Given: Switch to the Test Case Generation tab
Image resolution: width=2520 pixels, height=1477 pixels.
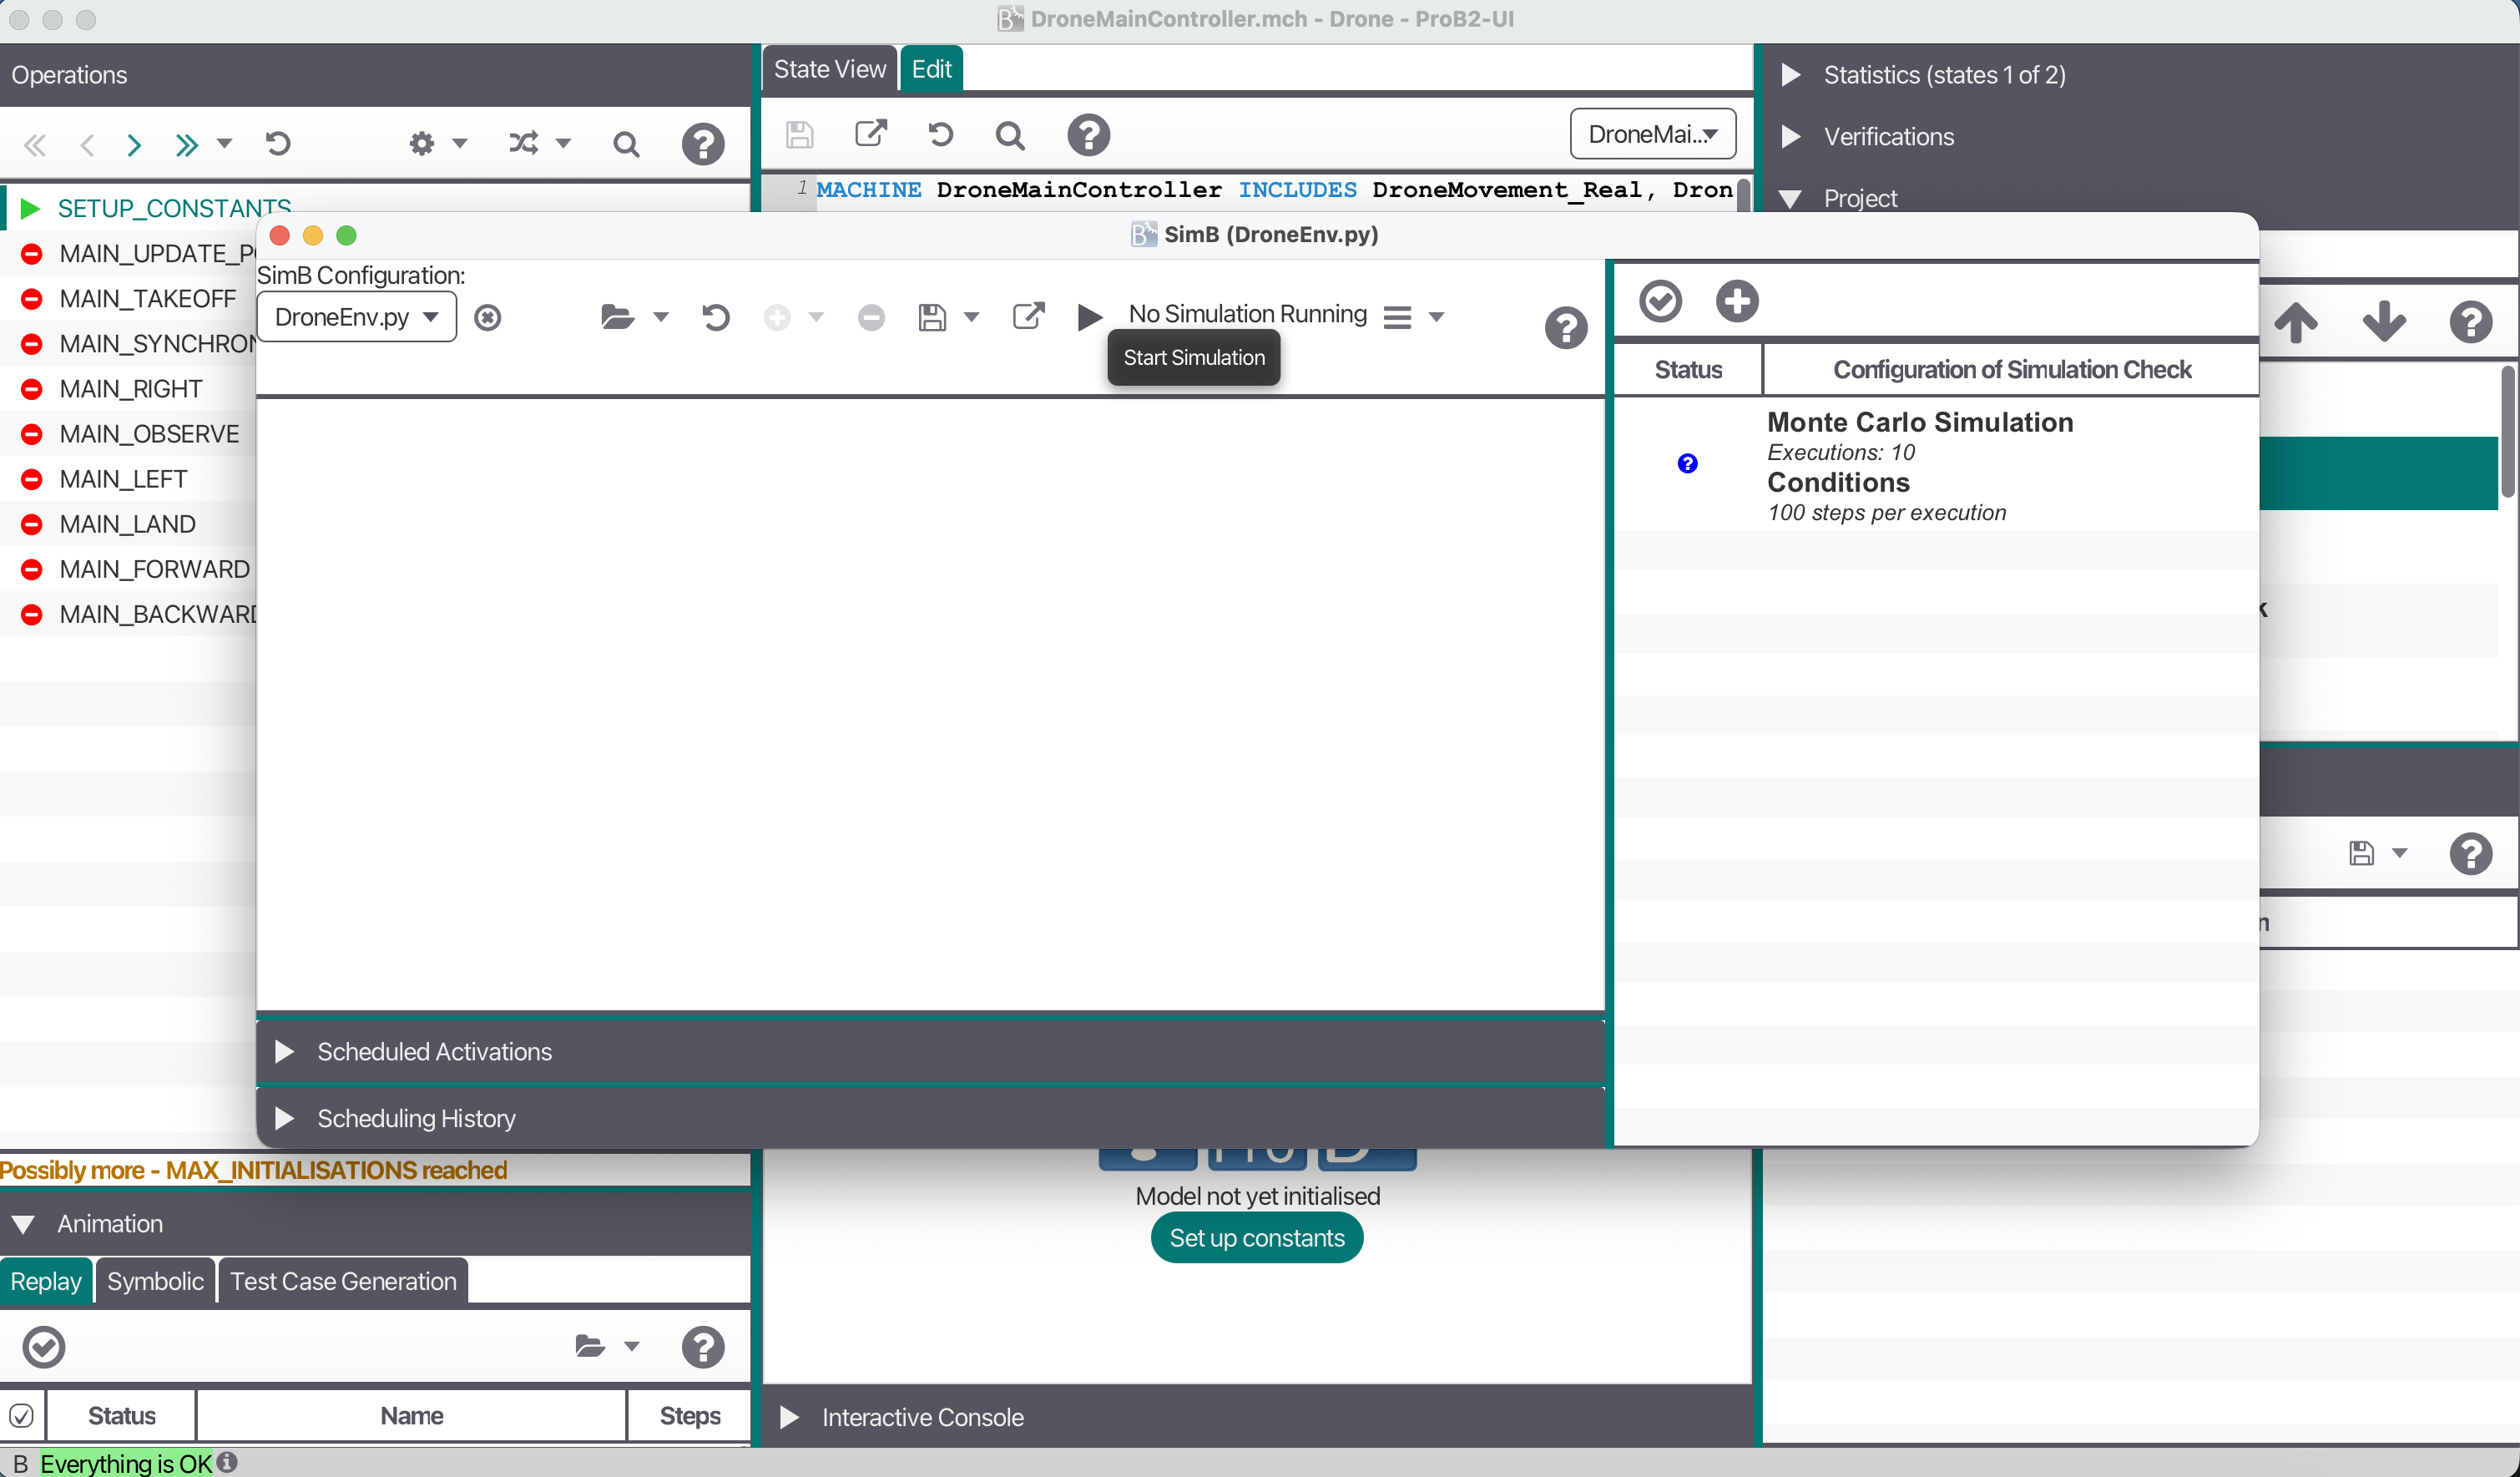Looking at the screenshot, I should [x=341, y=1280].
